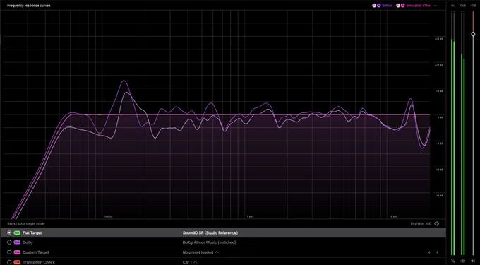Click the In meter label
The image size is (480, 265).
pyautogui.click(x=452, y=6)
